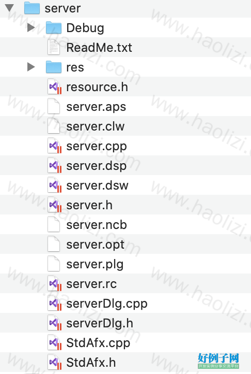Select the StdAfx.h file name

pyautogui.click(x=91, y=362)
